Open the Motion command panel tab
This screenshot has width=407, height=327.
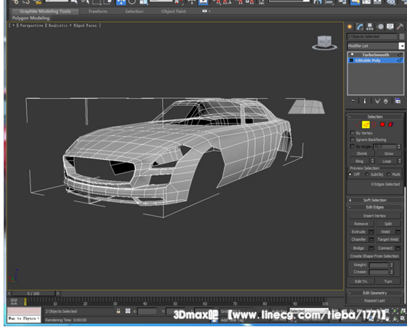point(381,27)
